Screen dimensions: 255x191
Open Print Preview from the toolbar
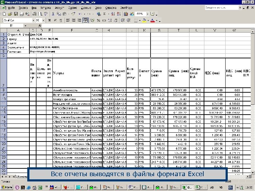(x=41, y=14)
